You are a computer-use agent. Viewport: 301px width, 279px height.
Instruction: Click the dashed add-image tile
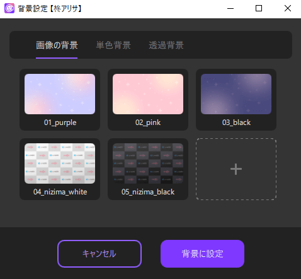(x=236, y=169)
